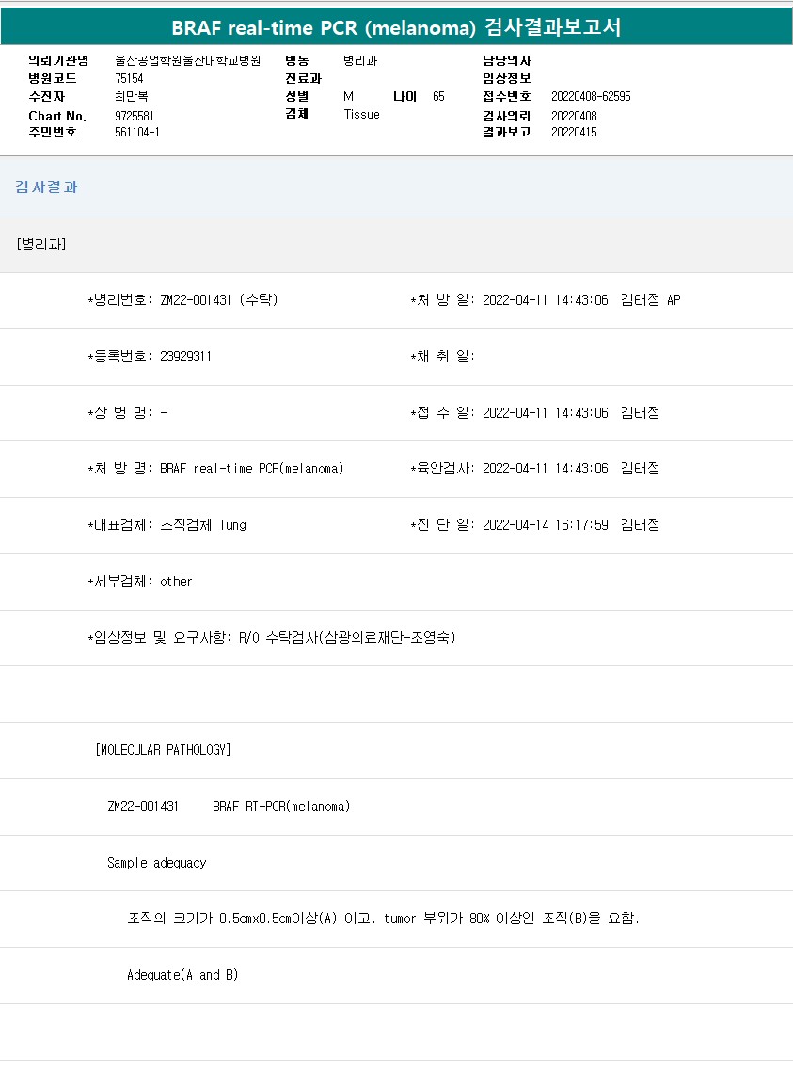Select result report date 20220415
The width and height of the screenshot is (793, 1071).
coord(574,132)
